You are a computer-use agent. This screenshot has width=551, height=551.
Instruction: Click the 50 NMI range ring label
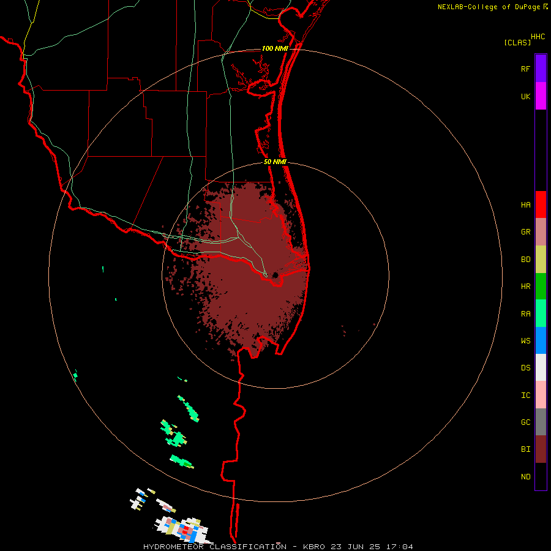275,162
